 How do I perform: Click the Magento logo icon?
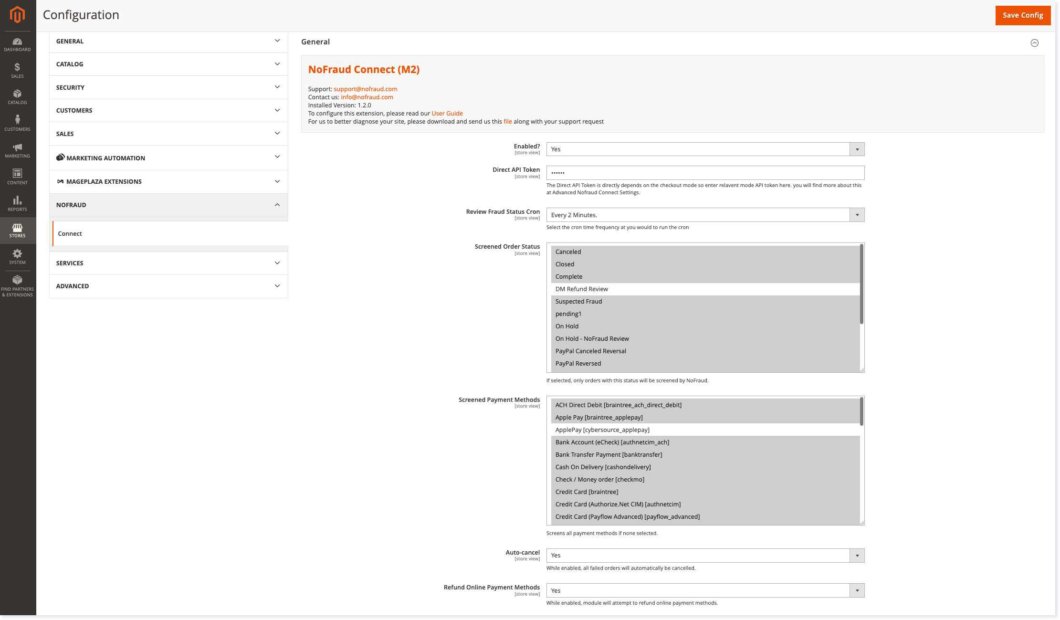[17, 15]
